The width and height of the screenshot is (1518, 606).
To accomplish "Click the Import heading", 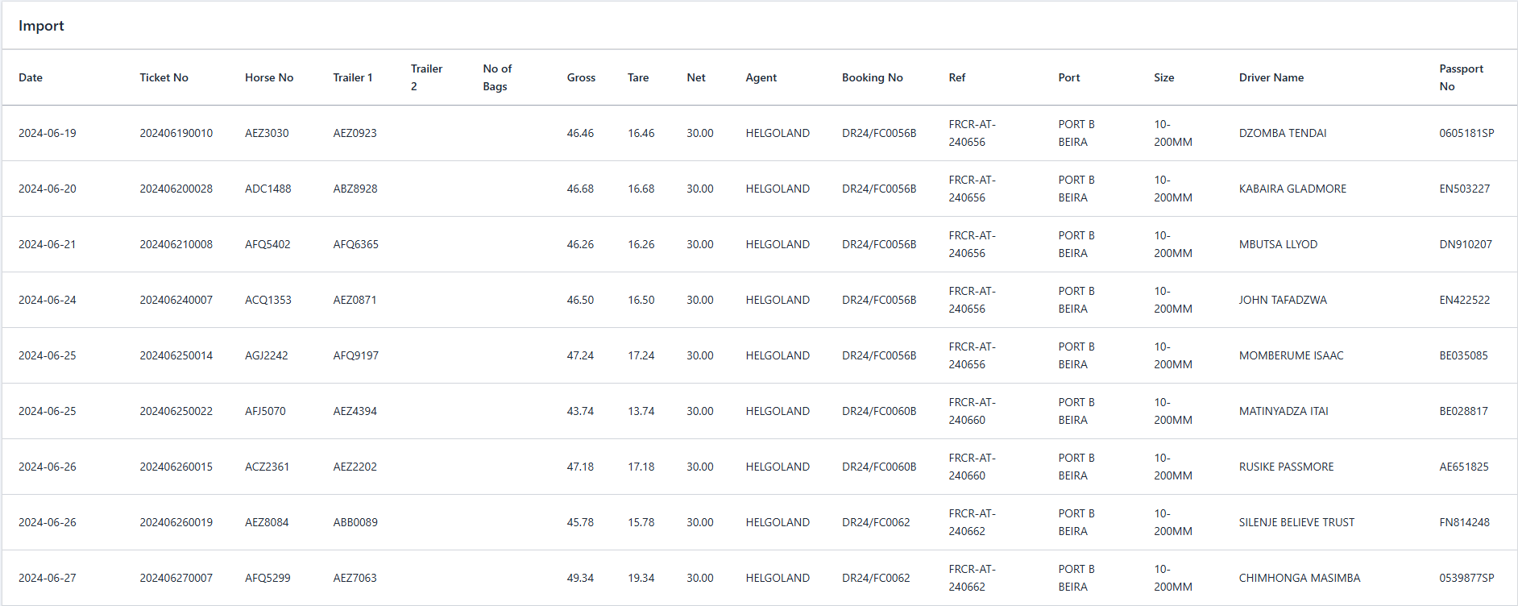I will tap(41, 26).
